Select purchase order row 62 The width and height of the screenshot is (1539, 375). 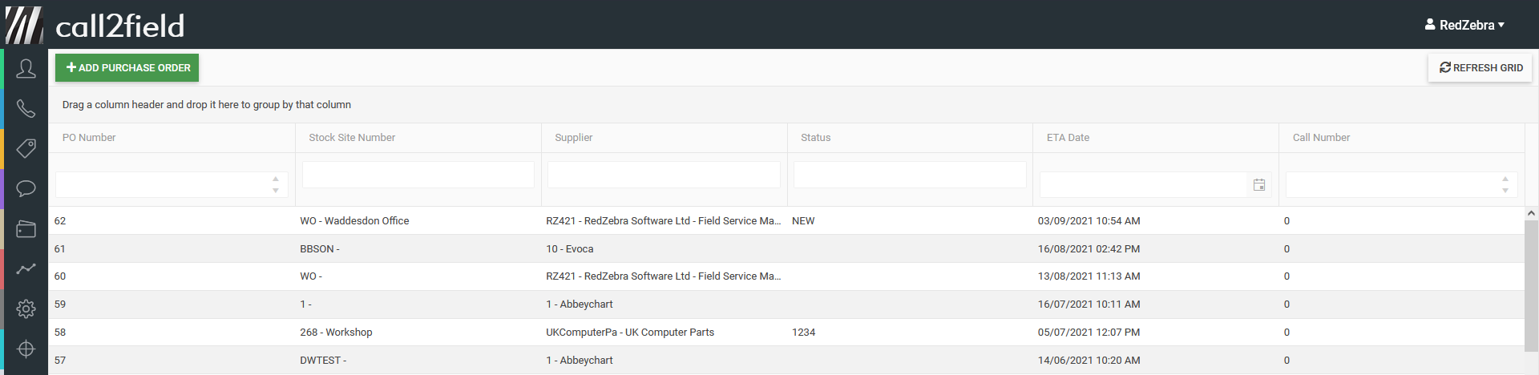pyautogui.click(x=60, y=221)
